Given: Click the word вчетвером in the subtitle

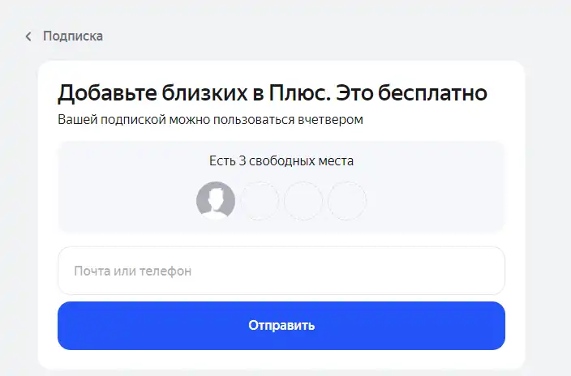Looking at the screenshot, I should pyautogui.click(x=331, y=119).
